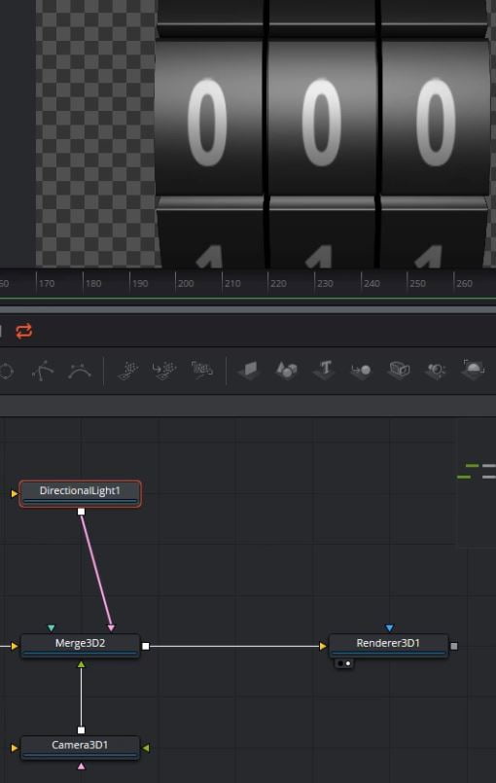Jump to frame 190 on time ruler

coord(139,283)
